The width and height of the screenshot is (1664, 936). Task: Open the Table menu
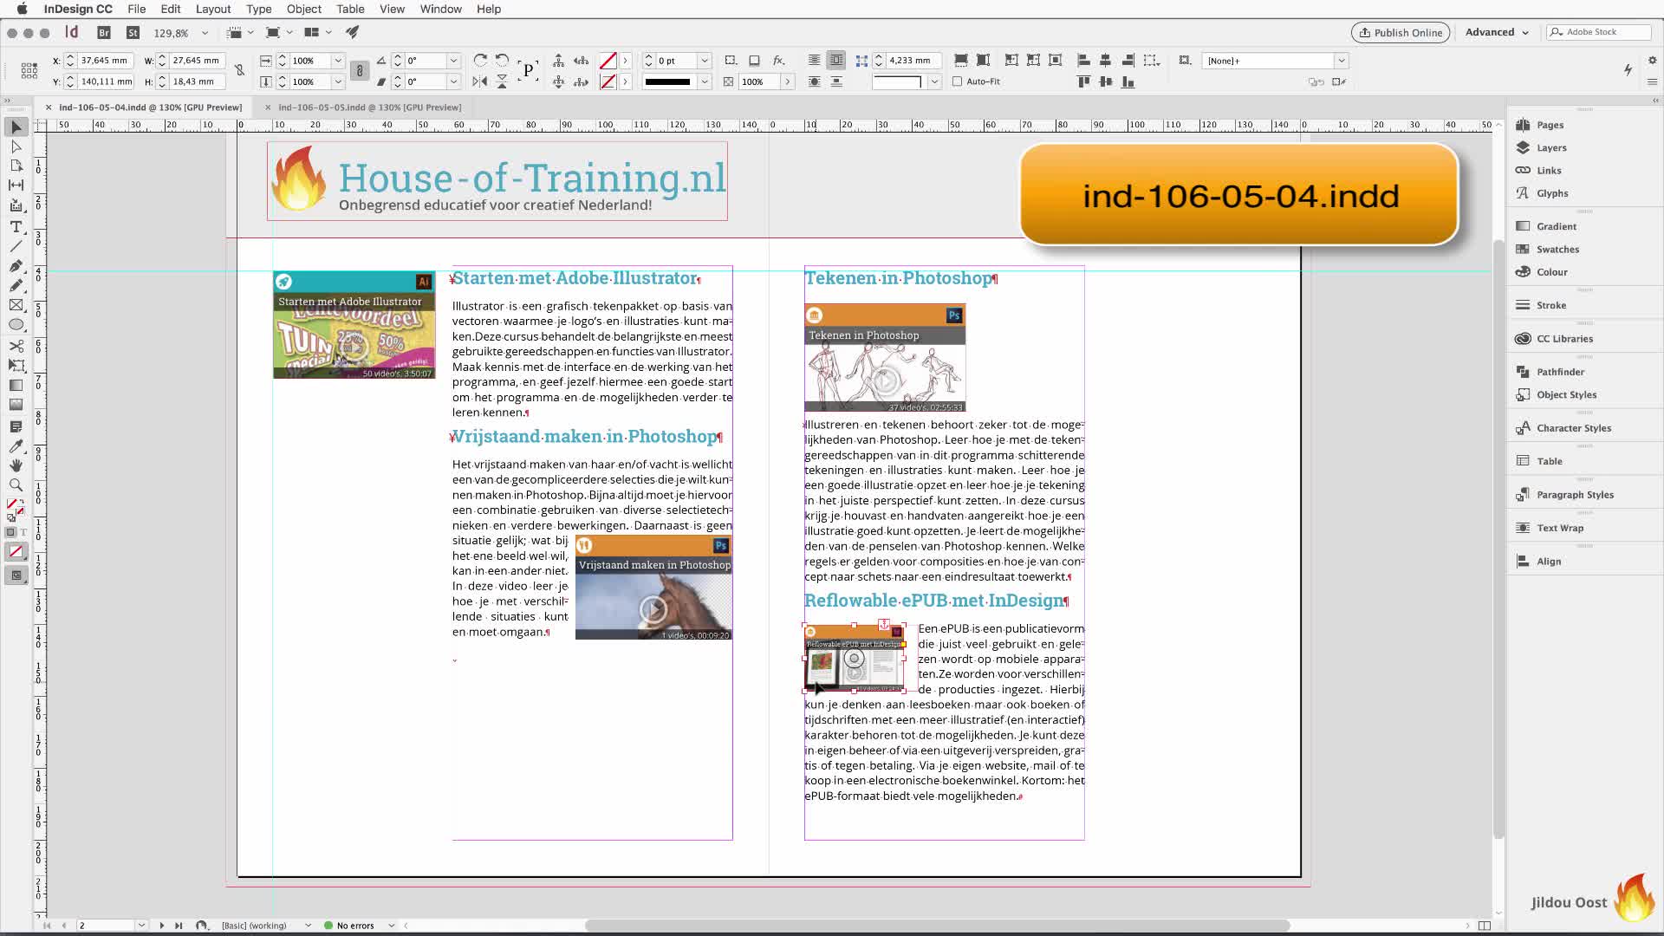tap(350, 9)
